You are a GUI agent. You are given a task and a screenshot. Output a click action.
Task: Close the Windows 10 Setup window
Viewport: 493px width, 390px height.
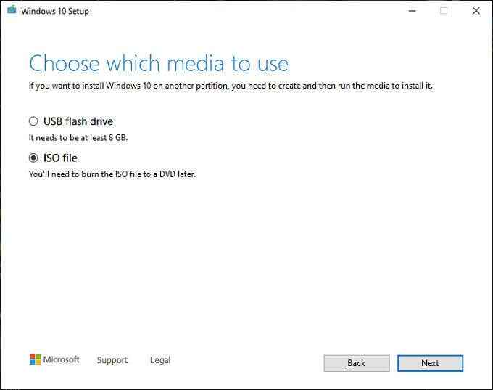point(476,11)
